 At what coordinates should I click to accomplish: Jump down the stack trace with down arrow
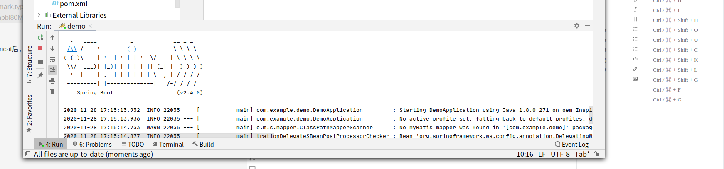tap(52, 48)
